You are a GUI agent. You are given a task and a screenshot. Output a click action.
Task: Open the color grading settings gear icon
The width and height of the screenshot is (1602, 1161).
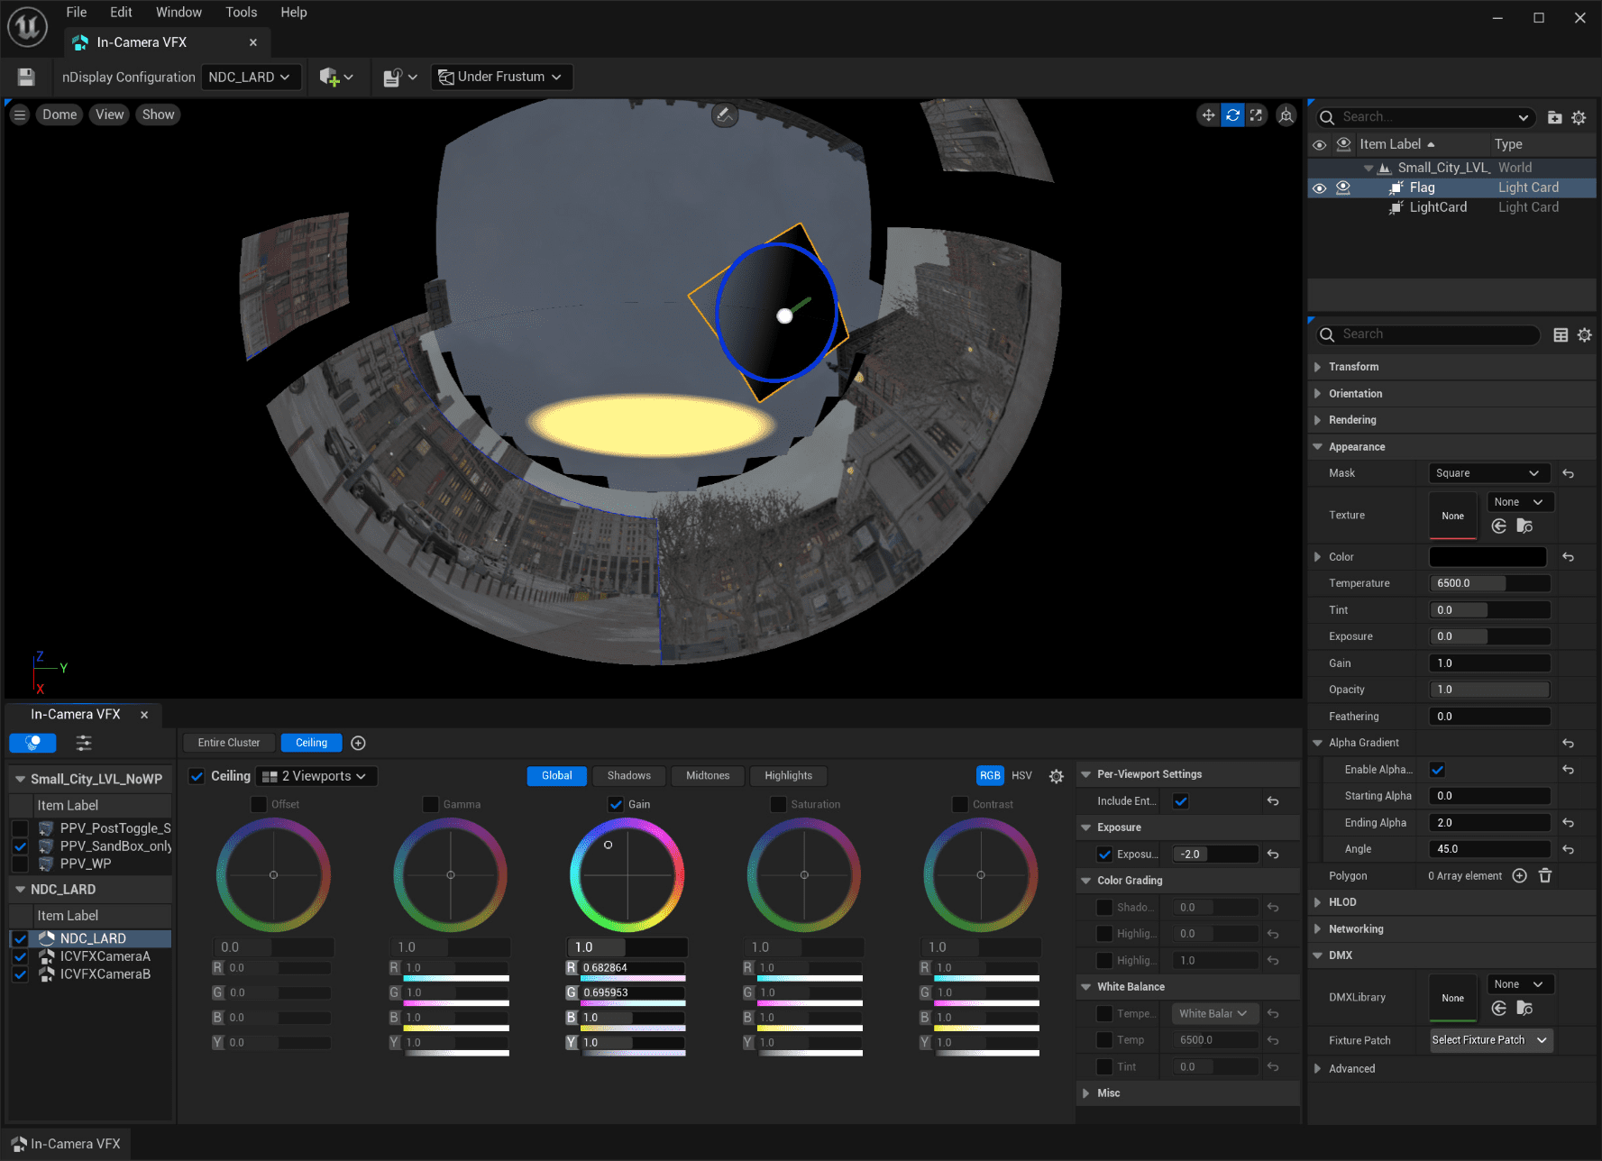1056,776
